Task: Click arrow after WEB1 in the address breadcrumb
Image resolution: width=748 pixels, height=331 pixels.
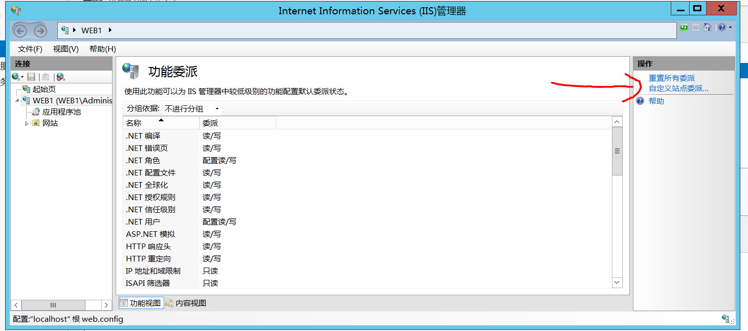Action: [110, 31]
